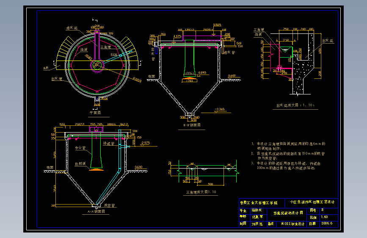Select the 0.895 elevation near the center pipe
The image size is (367, 238).
pos(202,72)
